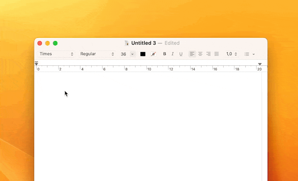Open the 1,0 line spacing popup

232,54
